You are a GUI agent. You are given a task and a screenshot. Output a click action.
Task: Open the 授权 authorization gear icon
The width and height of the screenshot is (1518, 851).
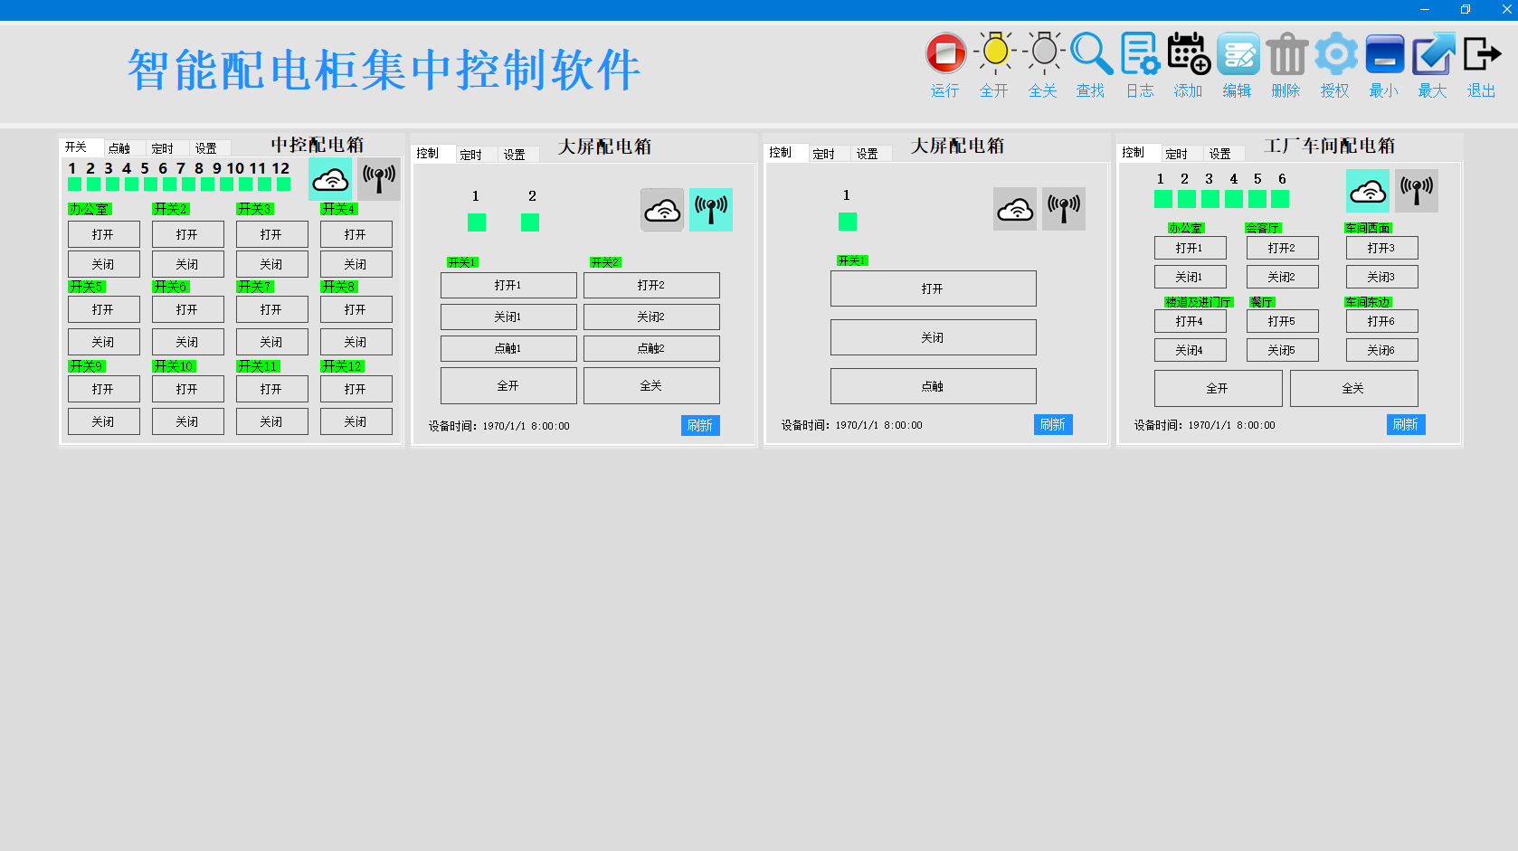[1335, 54]
